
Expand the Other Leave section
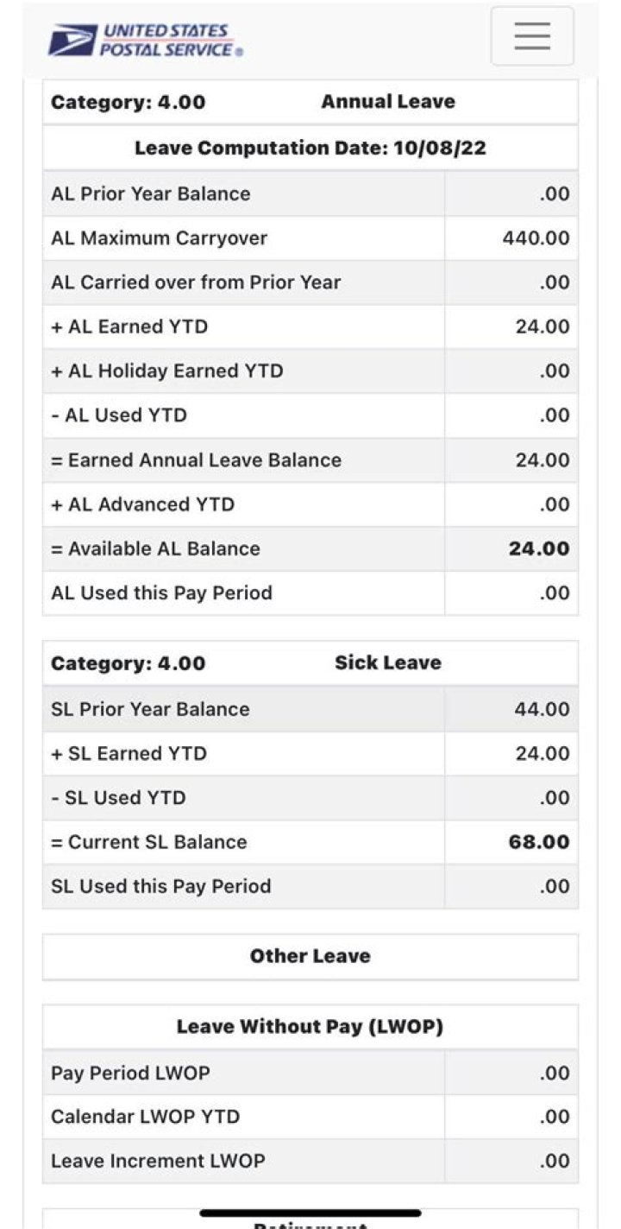pyautogui.click(x=310, y=956)
